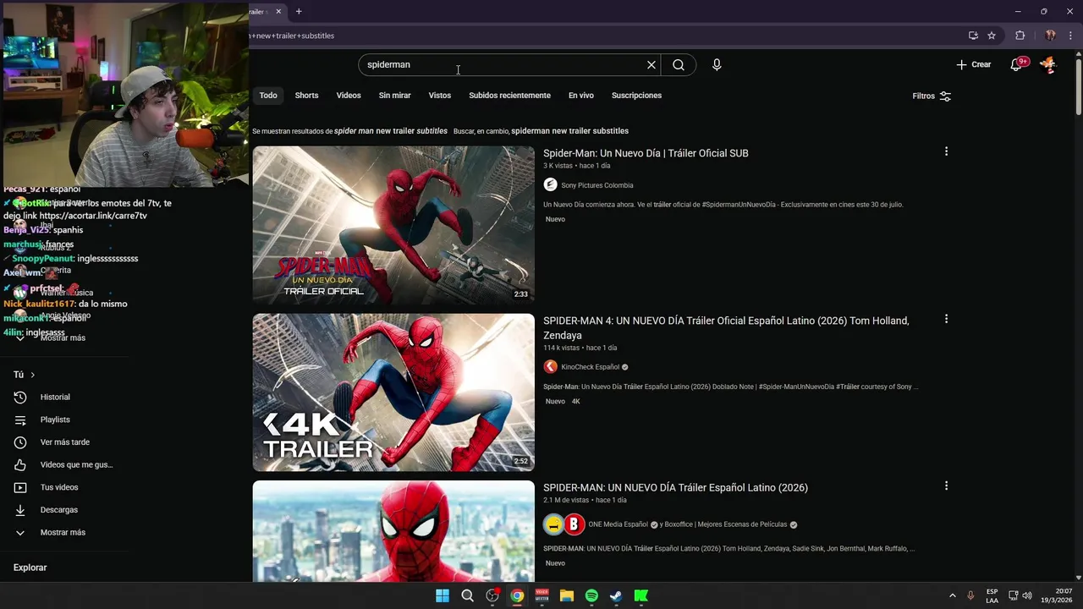This screenshot has width=1083, height=609.
Task: Select the Subidos recientemente chip
Action: tap(509, 96)
